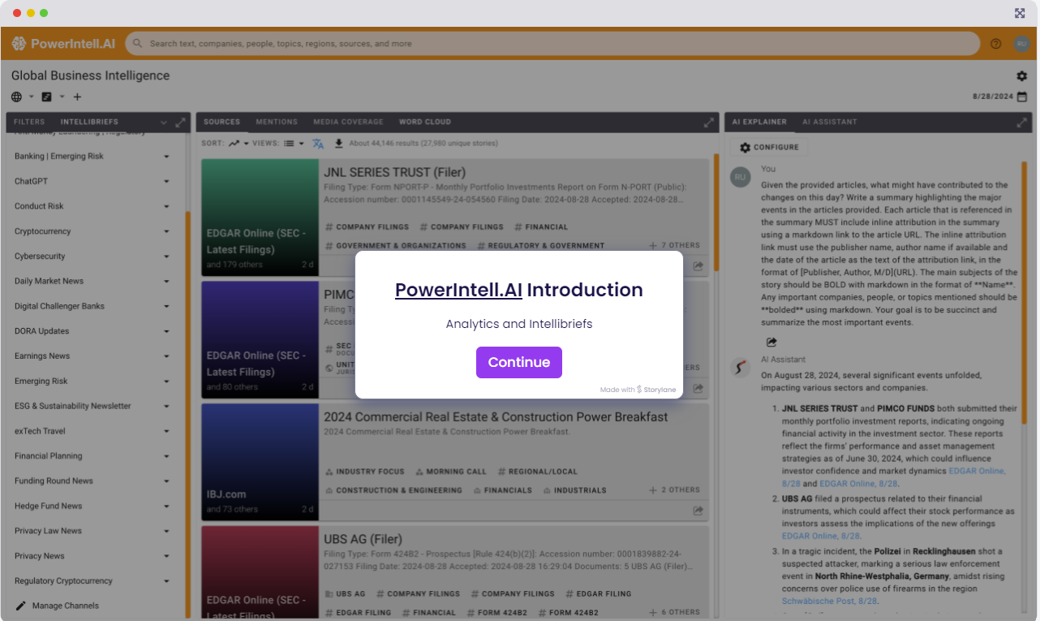Expand the Banking | Emerging Risk channel

166,157
